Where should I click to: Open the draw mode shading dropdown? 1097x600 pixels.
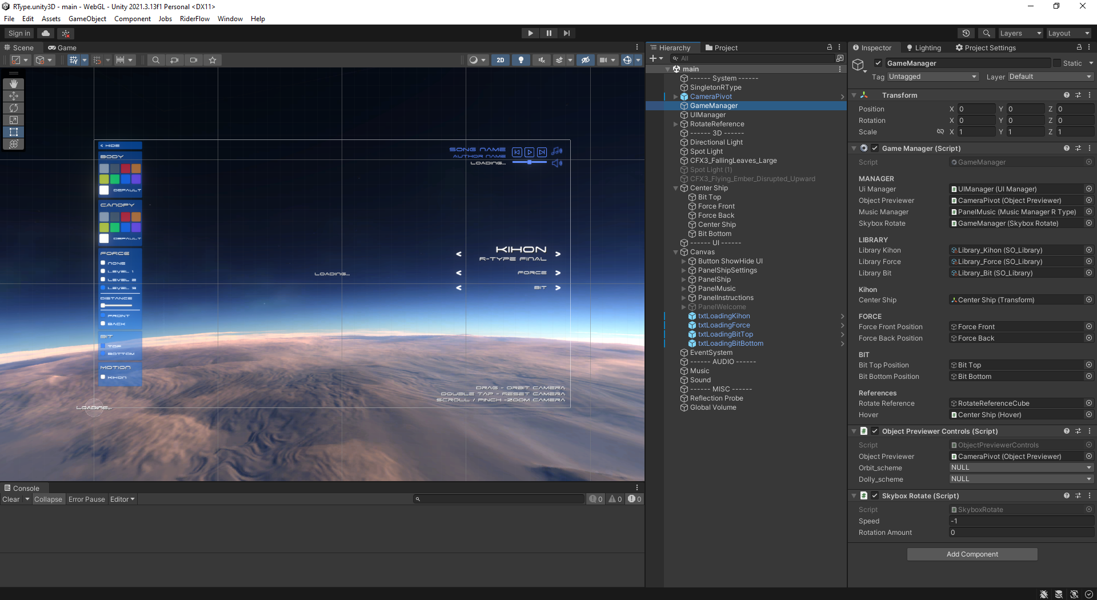click(x=477, y=60)
